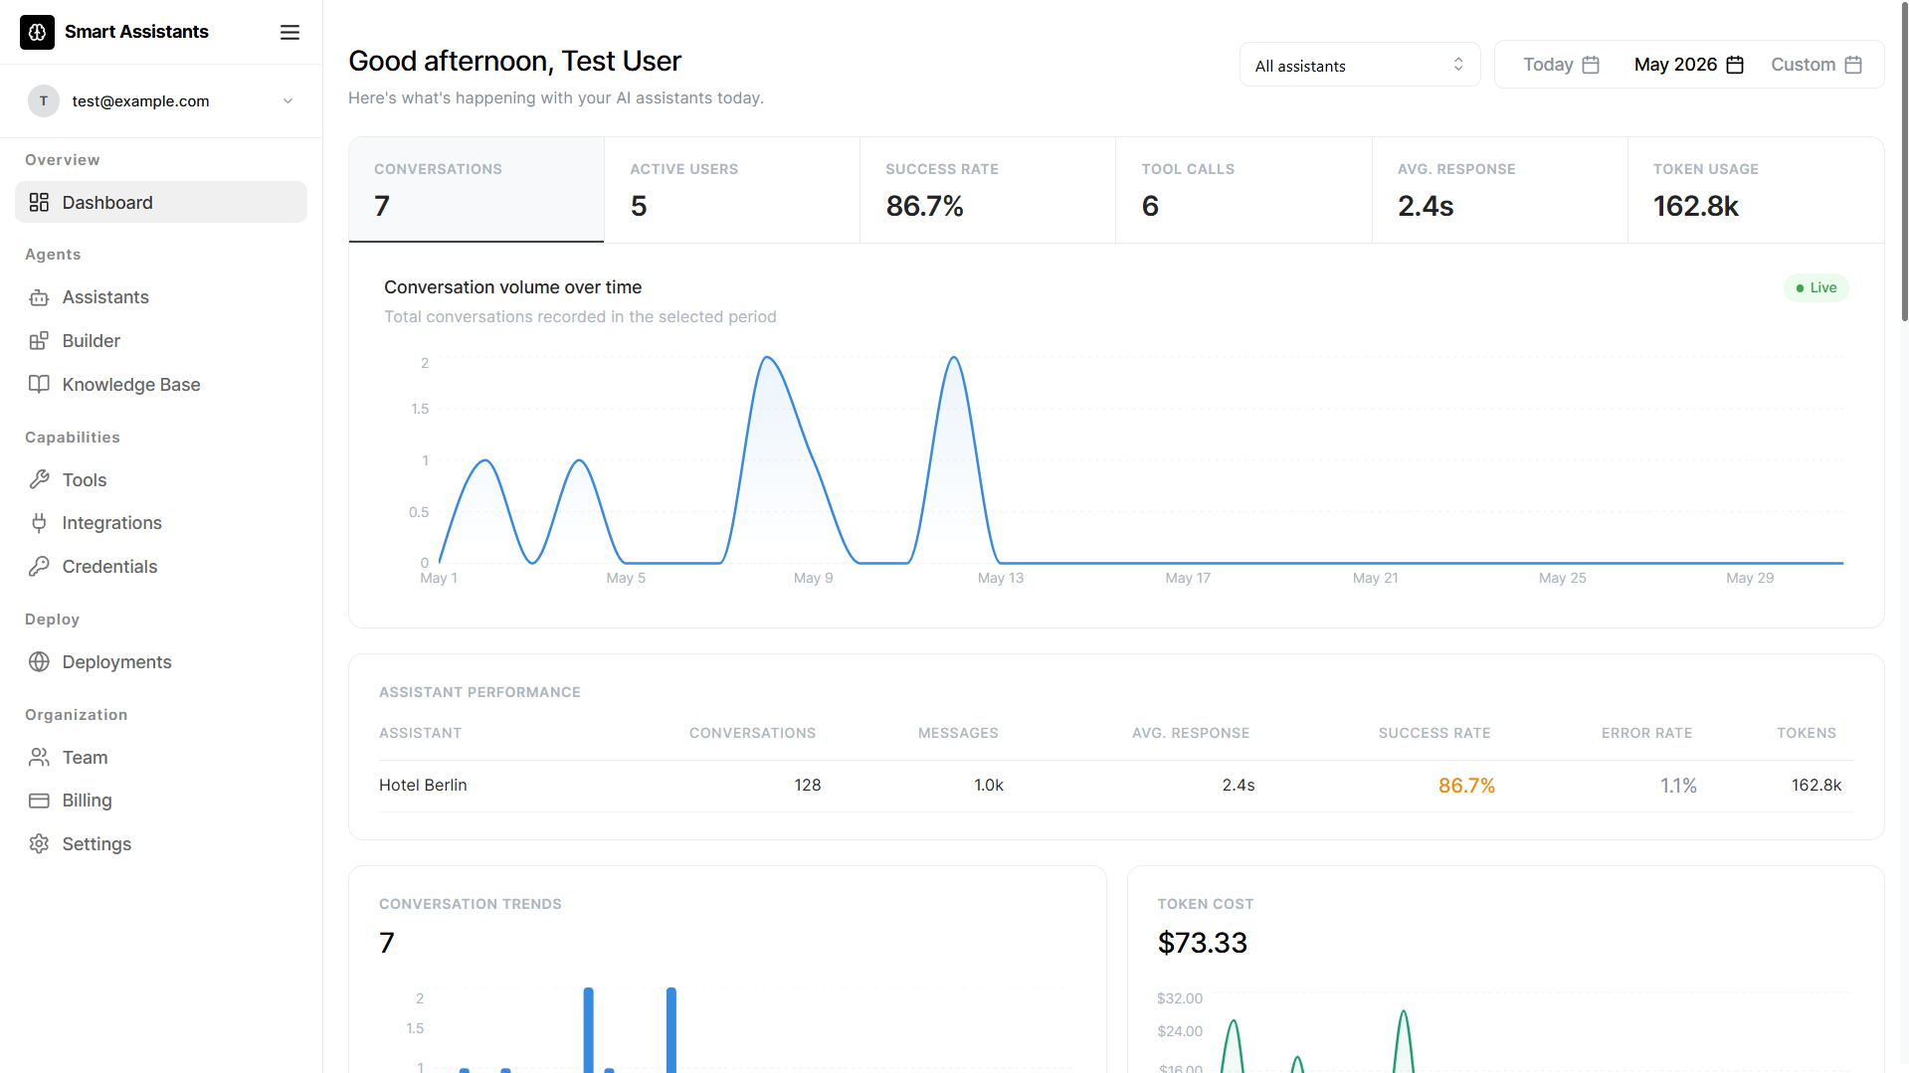
Task: Click the Assistant Performance section title
Action: pos(479,692)
